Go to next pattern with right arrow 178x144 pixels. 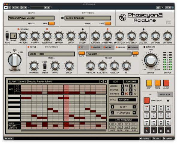[x=105, y=82]
